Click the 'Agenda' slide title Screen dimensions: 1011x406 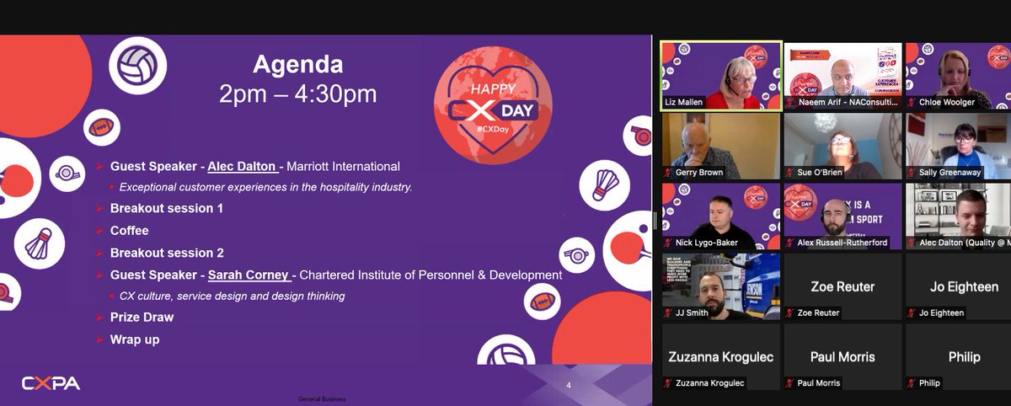point(298,65)
